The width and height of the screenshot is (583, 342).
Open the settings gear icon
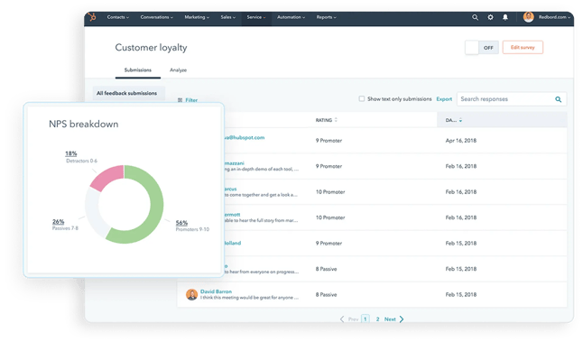coord(490,17)
